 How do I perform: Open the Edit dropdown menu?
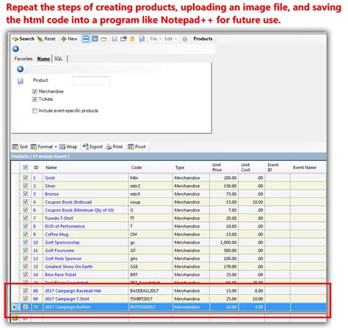[170, 39]
